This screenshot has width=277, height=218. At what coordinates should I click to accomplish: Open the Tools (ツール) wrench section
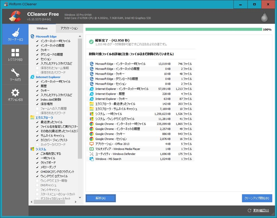(x=15, y=75)
